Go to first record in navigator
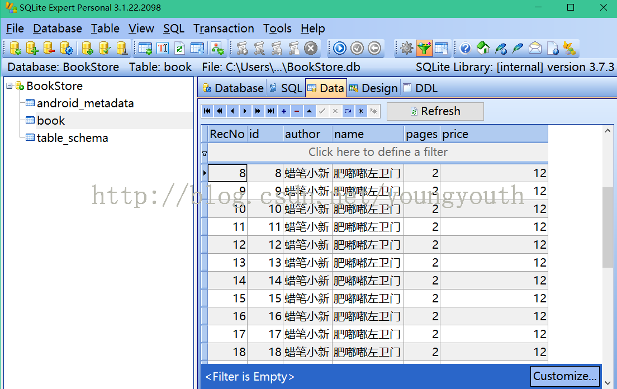Viewport: 617px width, 389px height. pyautogui.click(x=207, y=111)
